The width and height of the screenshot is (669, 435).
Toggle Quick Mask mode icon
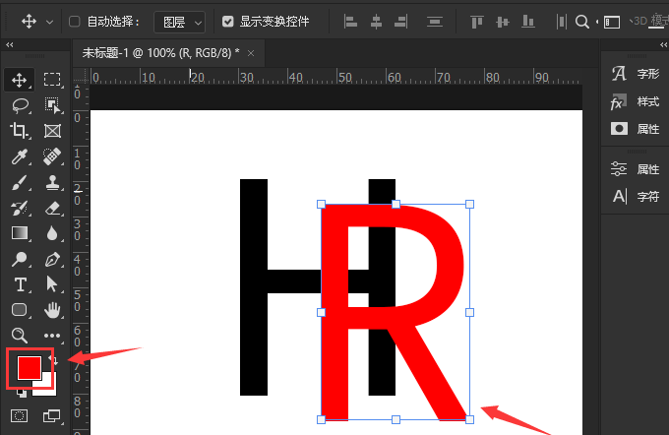point(20,416)
